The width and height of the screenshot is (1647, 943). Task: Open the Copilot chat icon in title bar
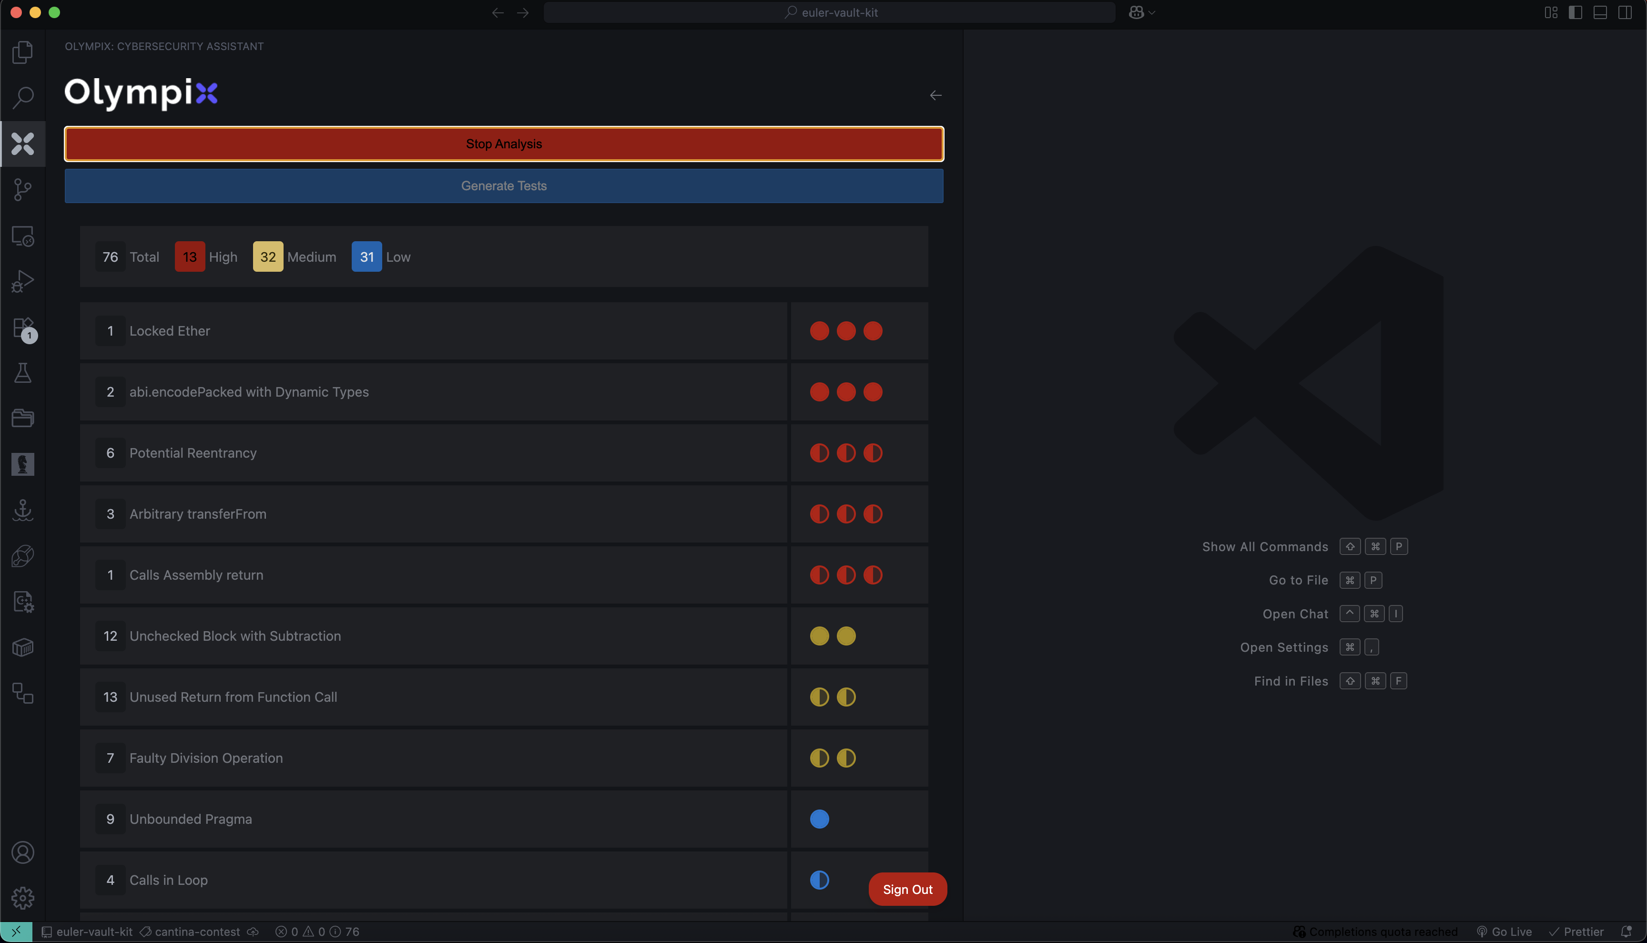click(x=1136, y=12)
